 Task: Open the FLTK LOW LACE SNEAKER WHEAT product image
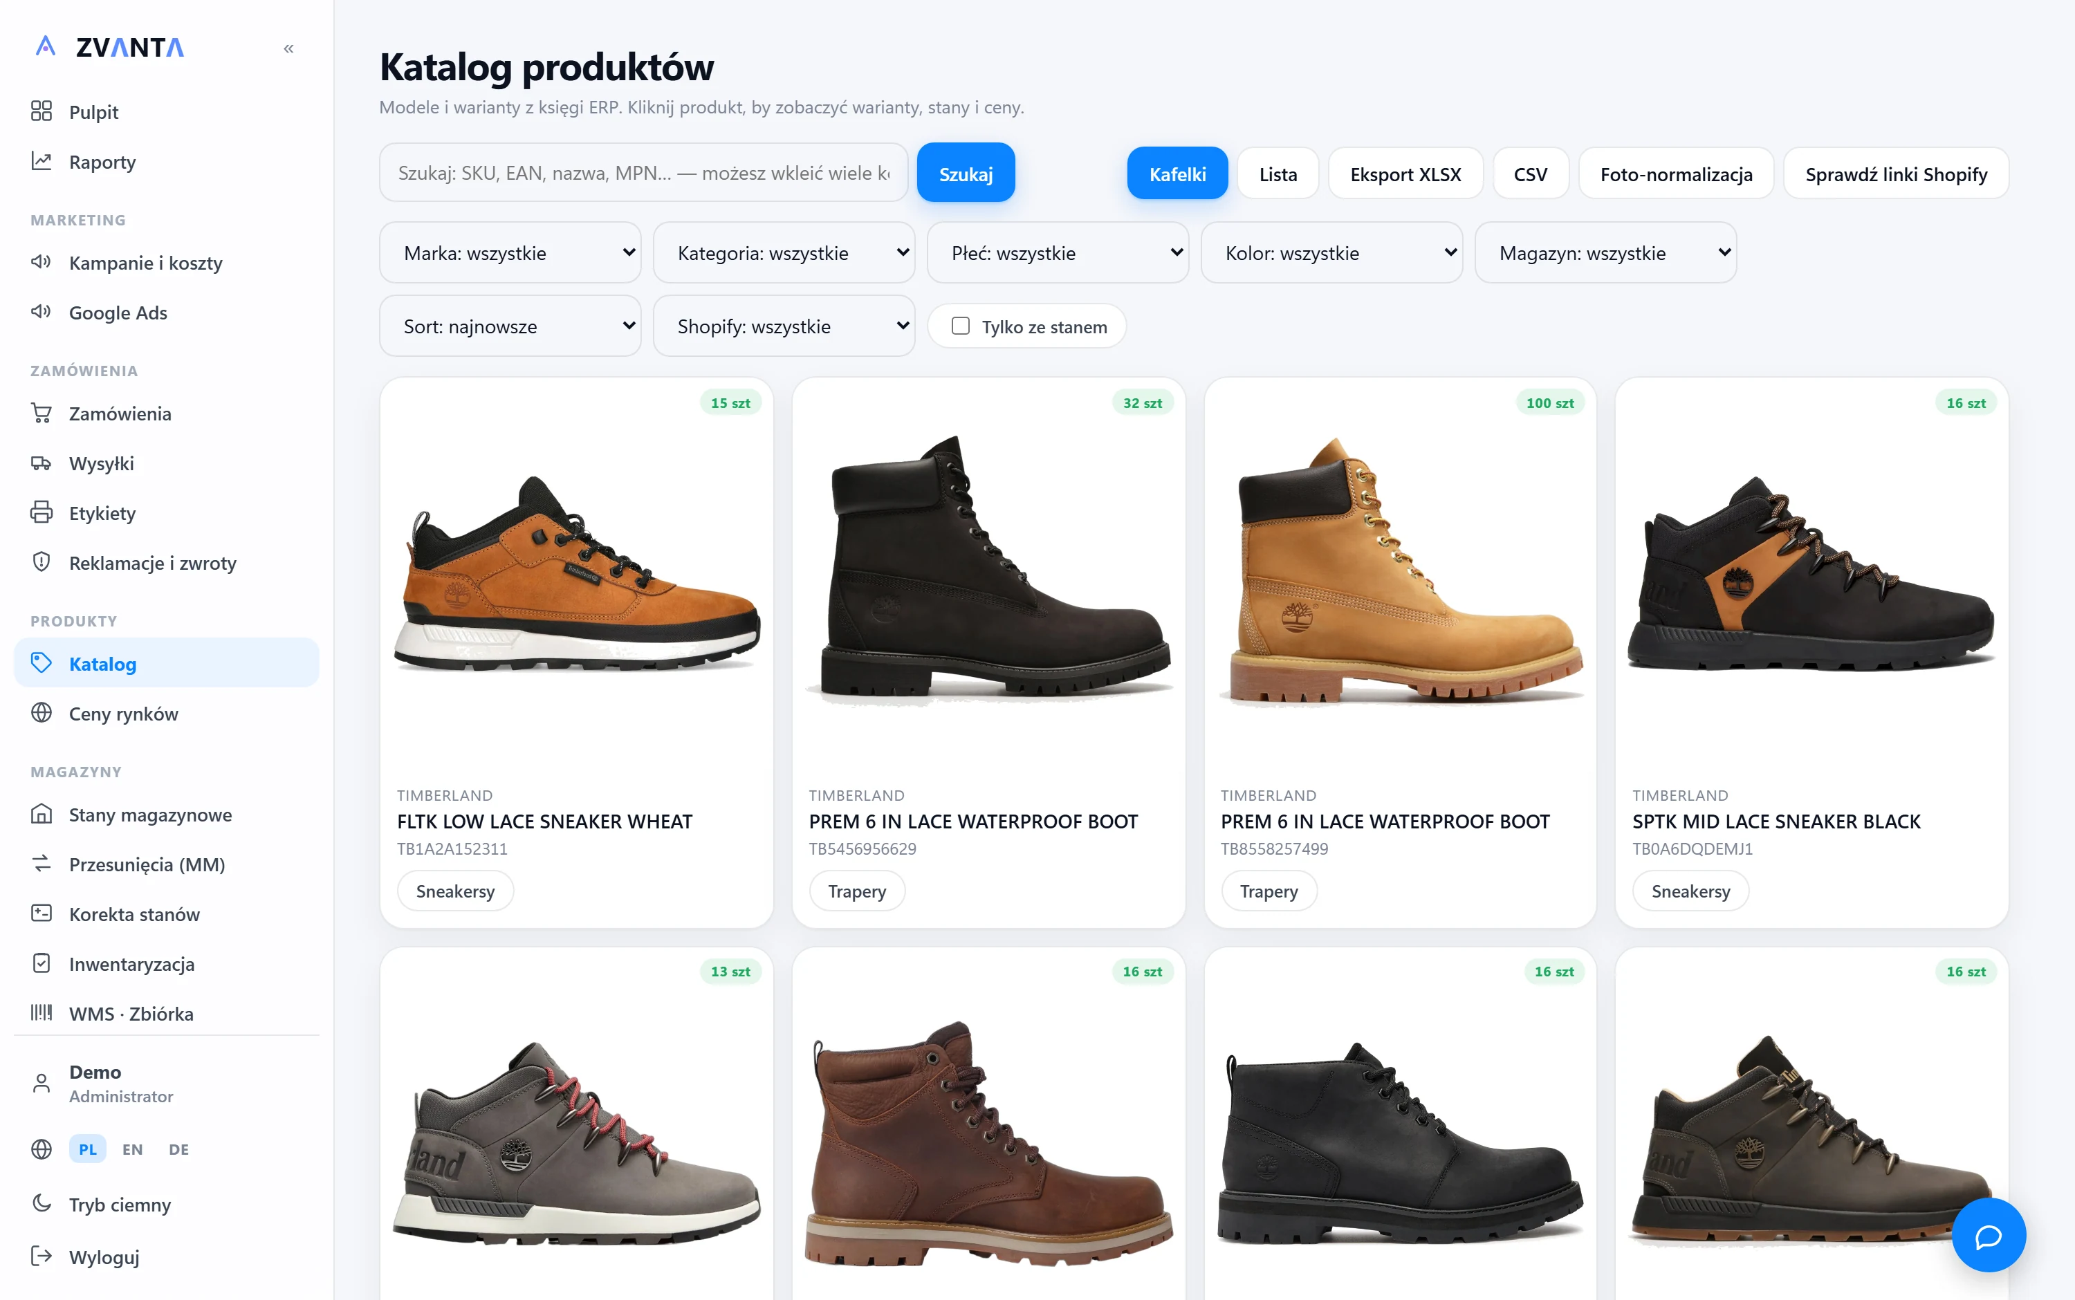point(577,575)
